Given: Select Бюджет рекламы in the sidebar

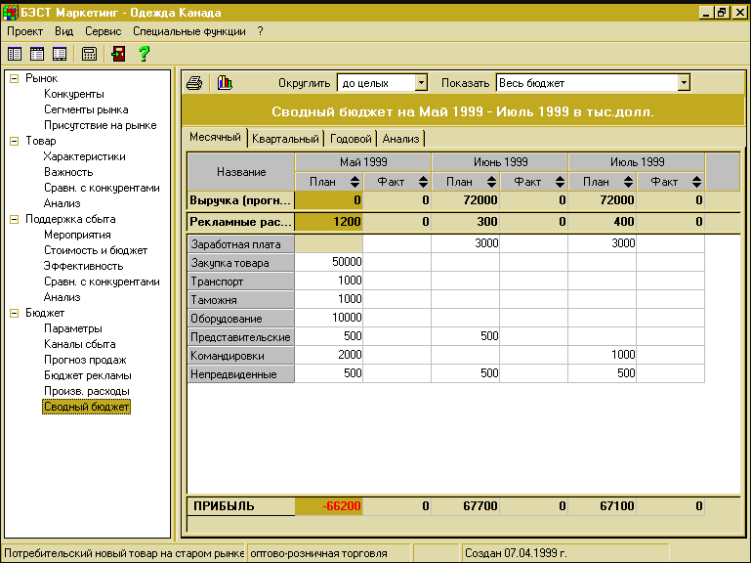Looking at the screenshot, I should click(87, 375).
